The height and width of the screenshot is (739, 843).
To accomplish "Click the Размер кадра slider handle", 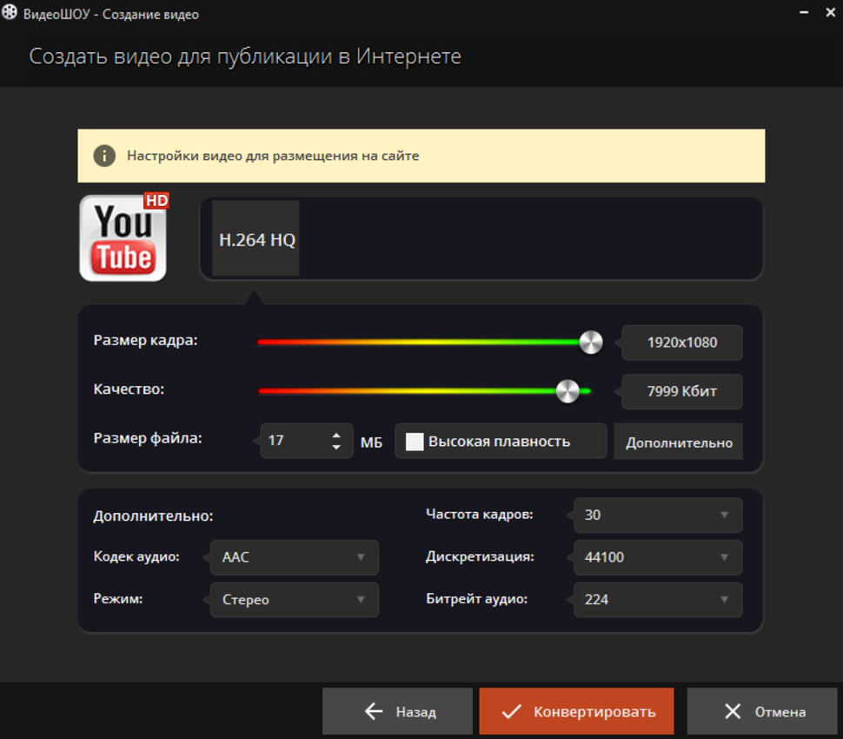I will pos(591,342).
